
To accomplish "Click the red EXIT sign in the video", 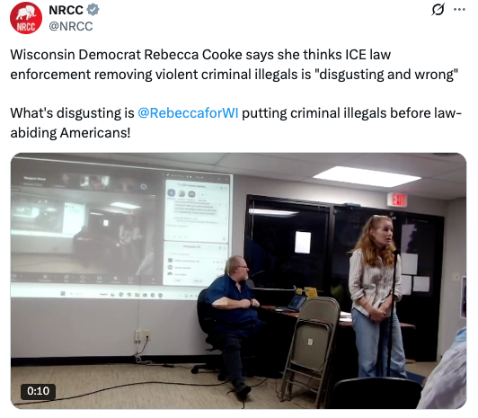I will (397, 200).
